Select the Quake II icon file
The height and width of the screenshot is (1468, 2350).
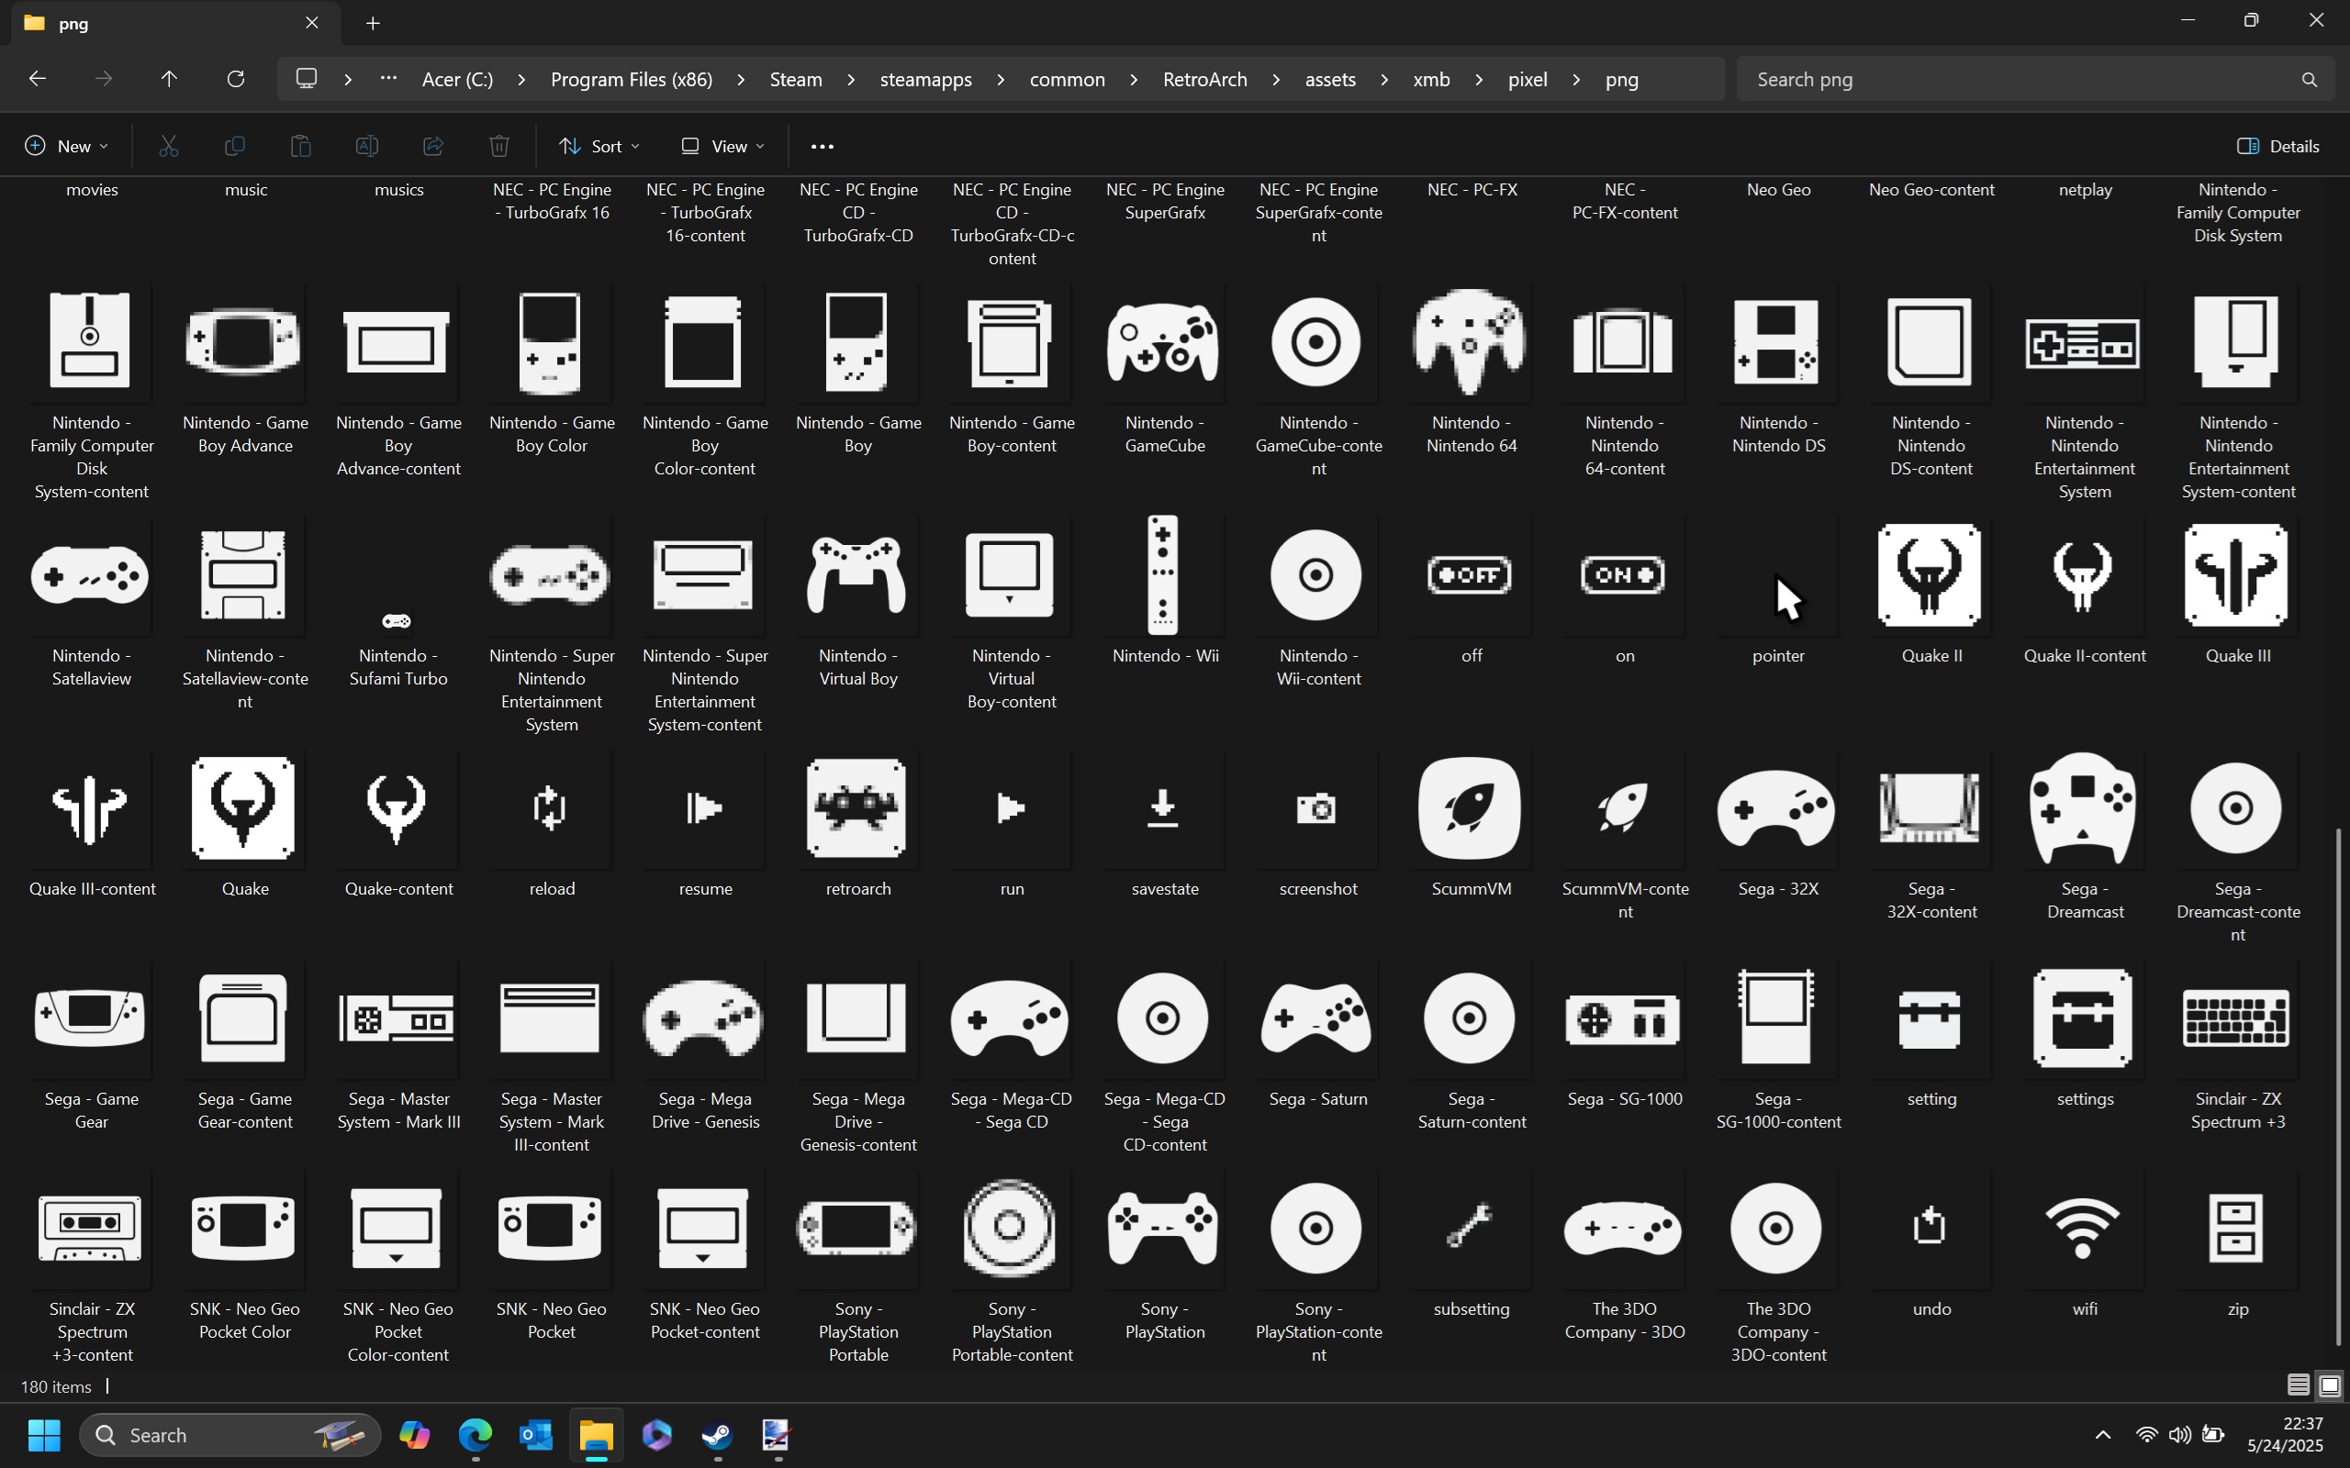coord(1930,574)
